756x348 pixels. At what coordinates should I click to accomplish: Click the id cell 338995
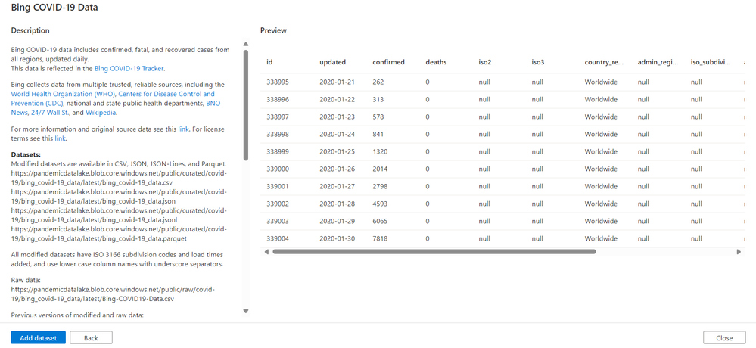(x=278, y=82)
